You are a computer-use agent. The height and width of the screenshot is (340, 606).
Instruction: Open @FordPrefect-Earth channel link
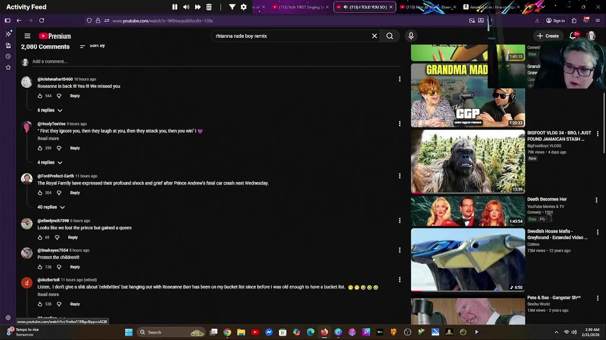coord(55,176)
